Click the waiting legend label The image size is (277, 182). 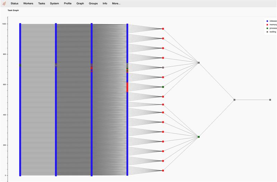click(273, 32)
